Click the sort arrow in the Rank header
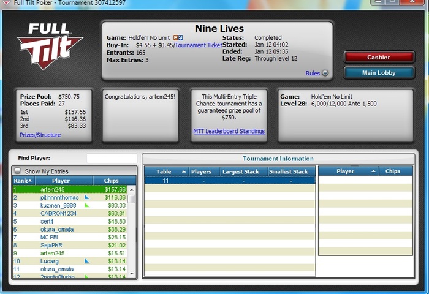The width and height of the screenshot is (429, 294). 30,181
